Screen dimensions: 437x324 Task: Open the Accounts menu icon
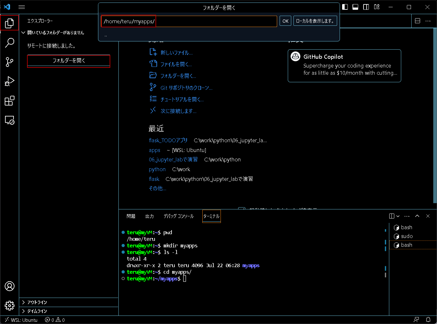pos(9,286)
